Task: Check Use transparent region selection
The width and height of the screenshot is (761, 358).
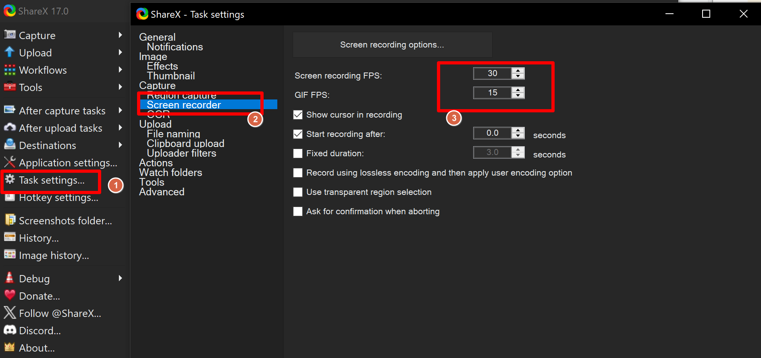Action: 298,192
